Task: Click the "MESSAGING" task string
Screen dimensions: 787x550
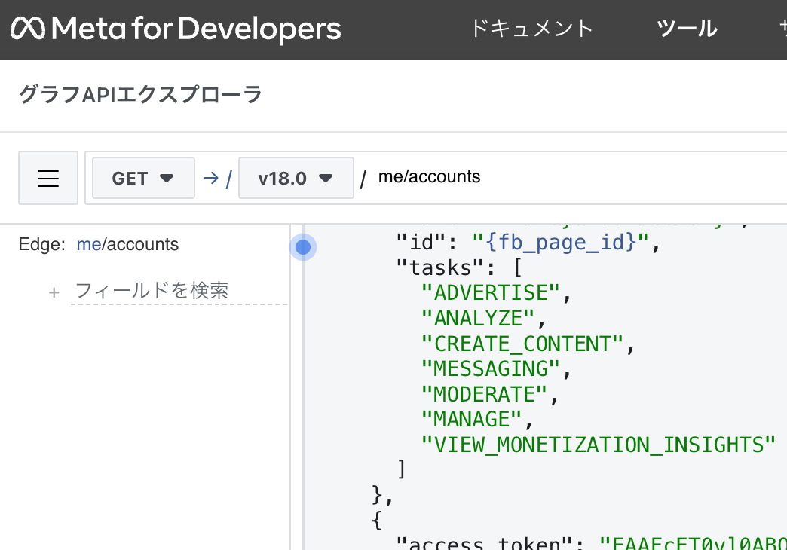Action: coord(491,369)
